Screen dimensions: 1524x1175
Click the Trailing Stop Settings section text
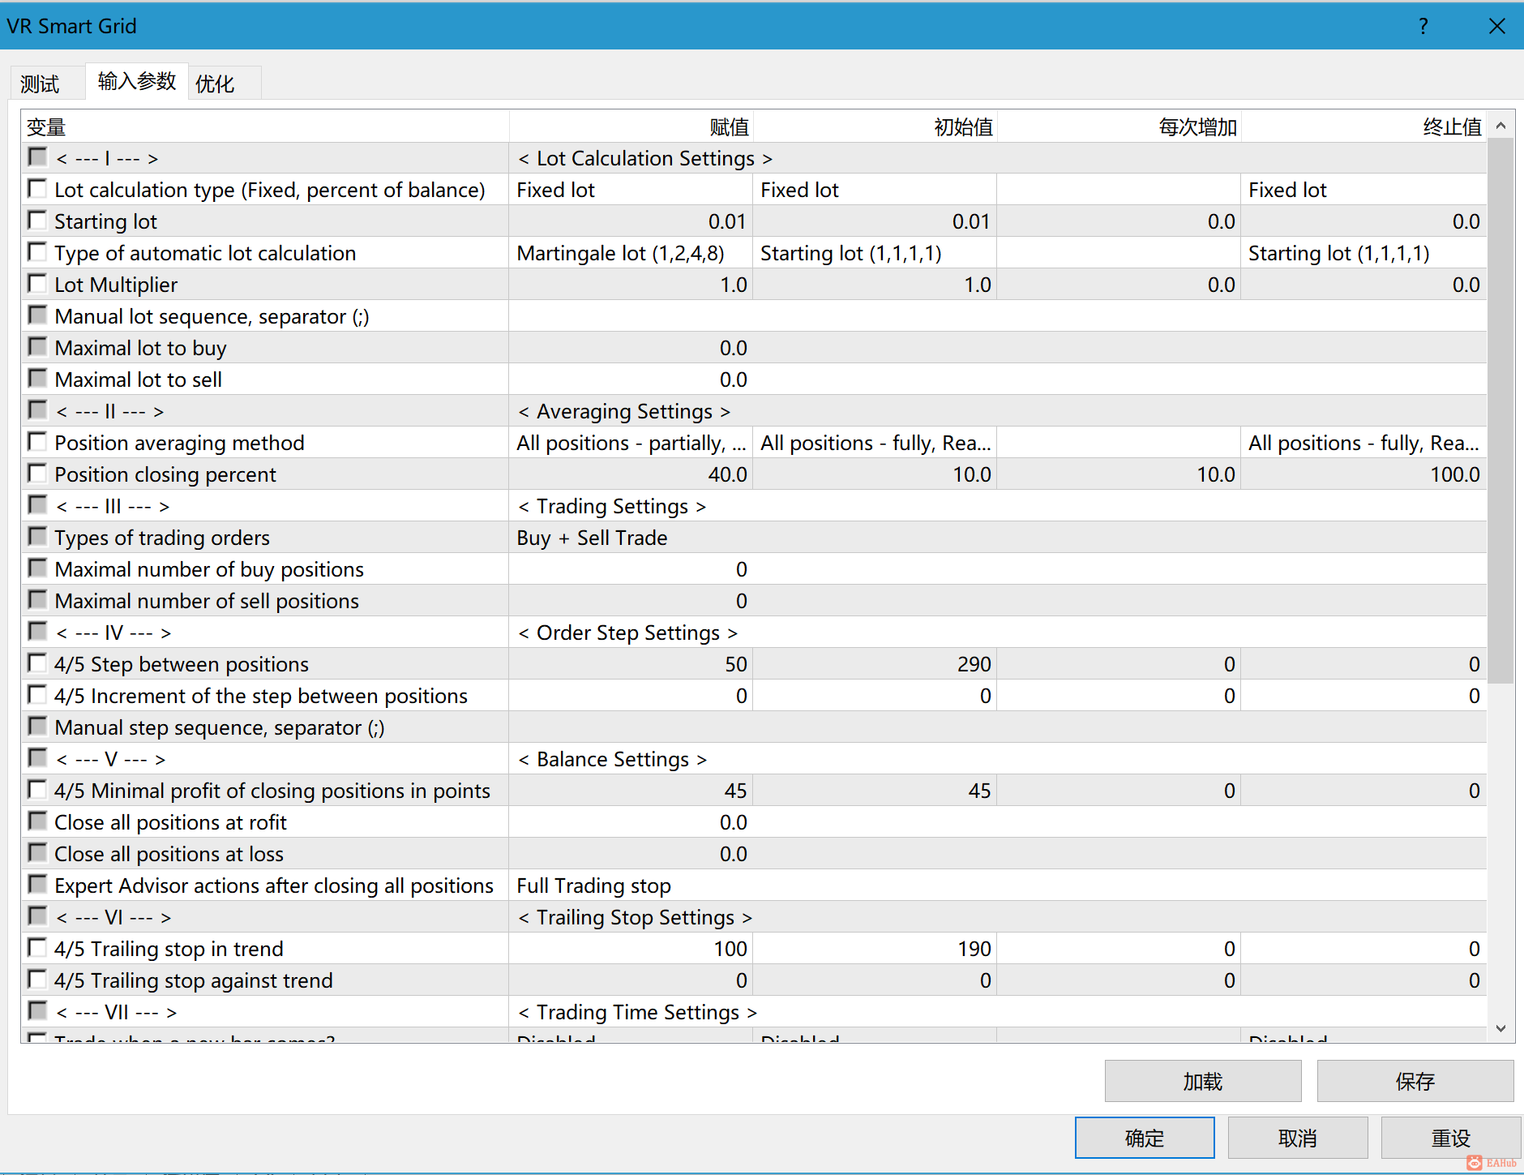(636, 917)
